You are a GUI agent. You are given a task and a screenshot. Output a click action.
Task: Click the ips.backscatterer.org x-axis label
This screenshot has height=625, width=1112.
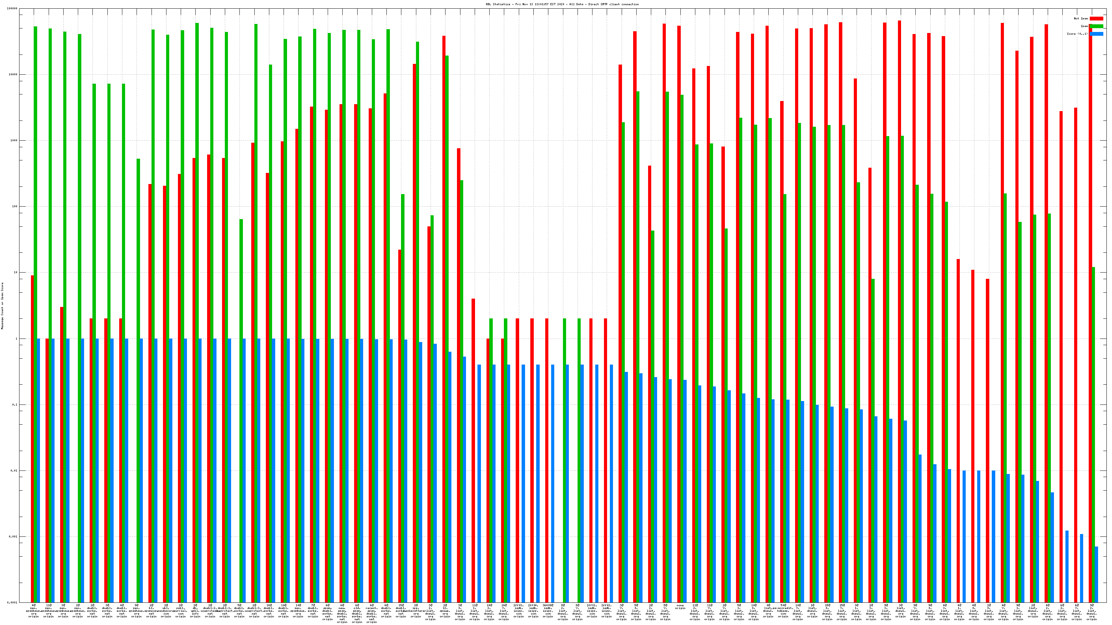416,611
